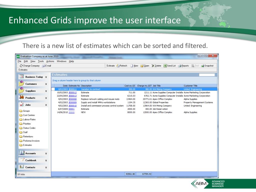Expand the Contacts section chevron

pyautogui.click(x=46, y=167)
